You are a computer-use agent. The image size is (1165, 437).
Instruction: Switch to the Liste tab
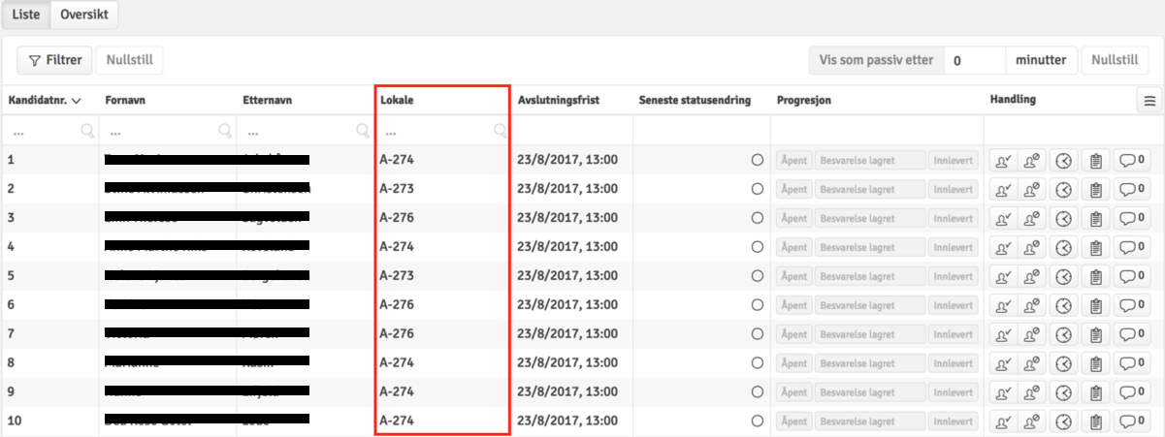point(25,15)
